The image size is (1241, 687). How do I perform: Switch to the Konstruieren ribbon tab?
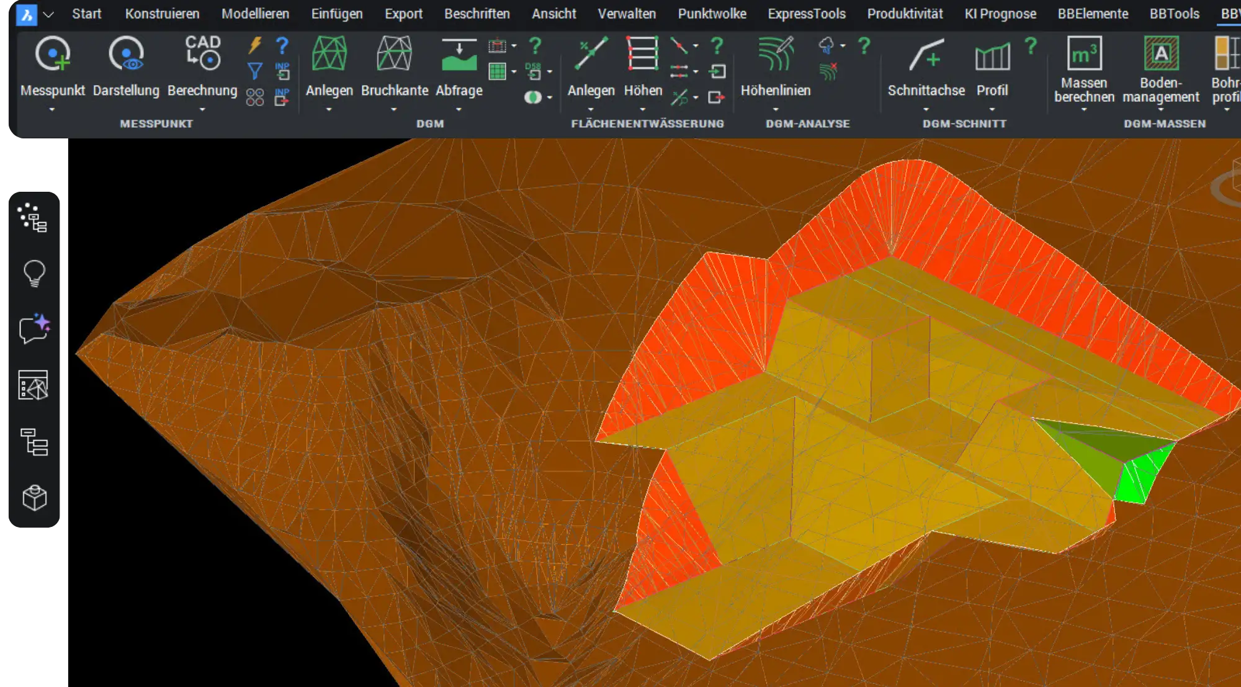pyautogui.click(x=162, y=14)
